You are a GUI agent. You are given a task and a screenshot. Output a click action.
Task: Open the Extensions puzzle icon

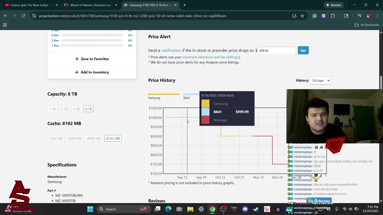333,16
